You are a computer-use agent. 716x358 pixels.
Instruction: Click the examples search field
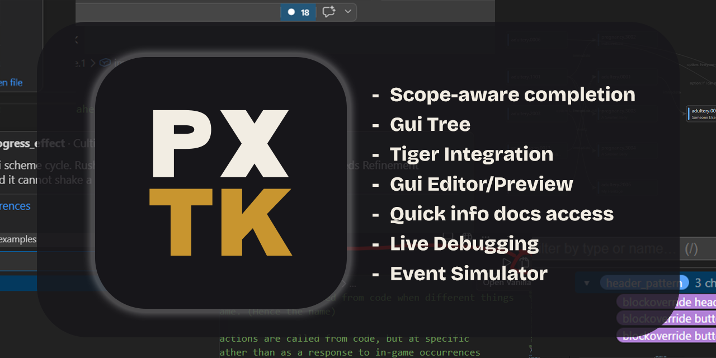(19, 239)
